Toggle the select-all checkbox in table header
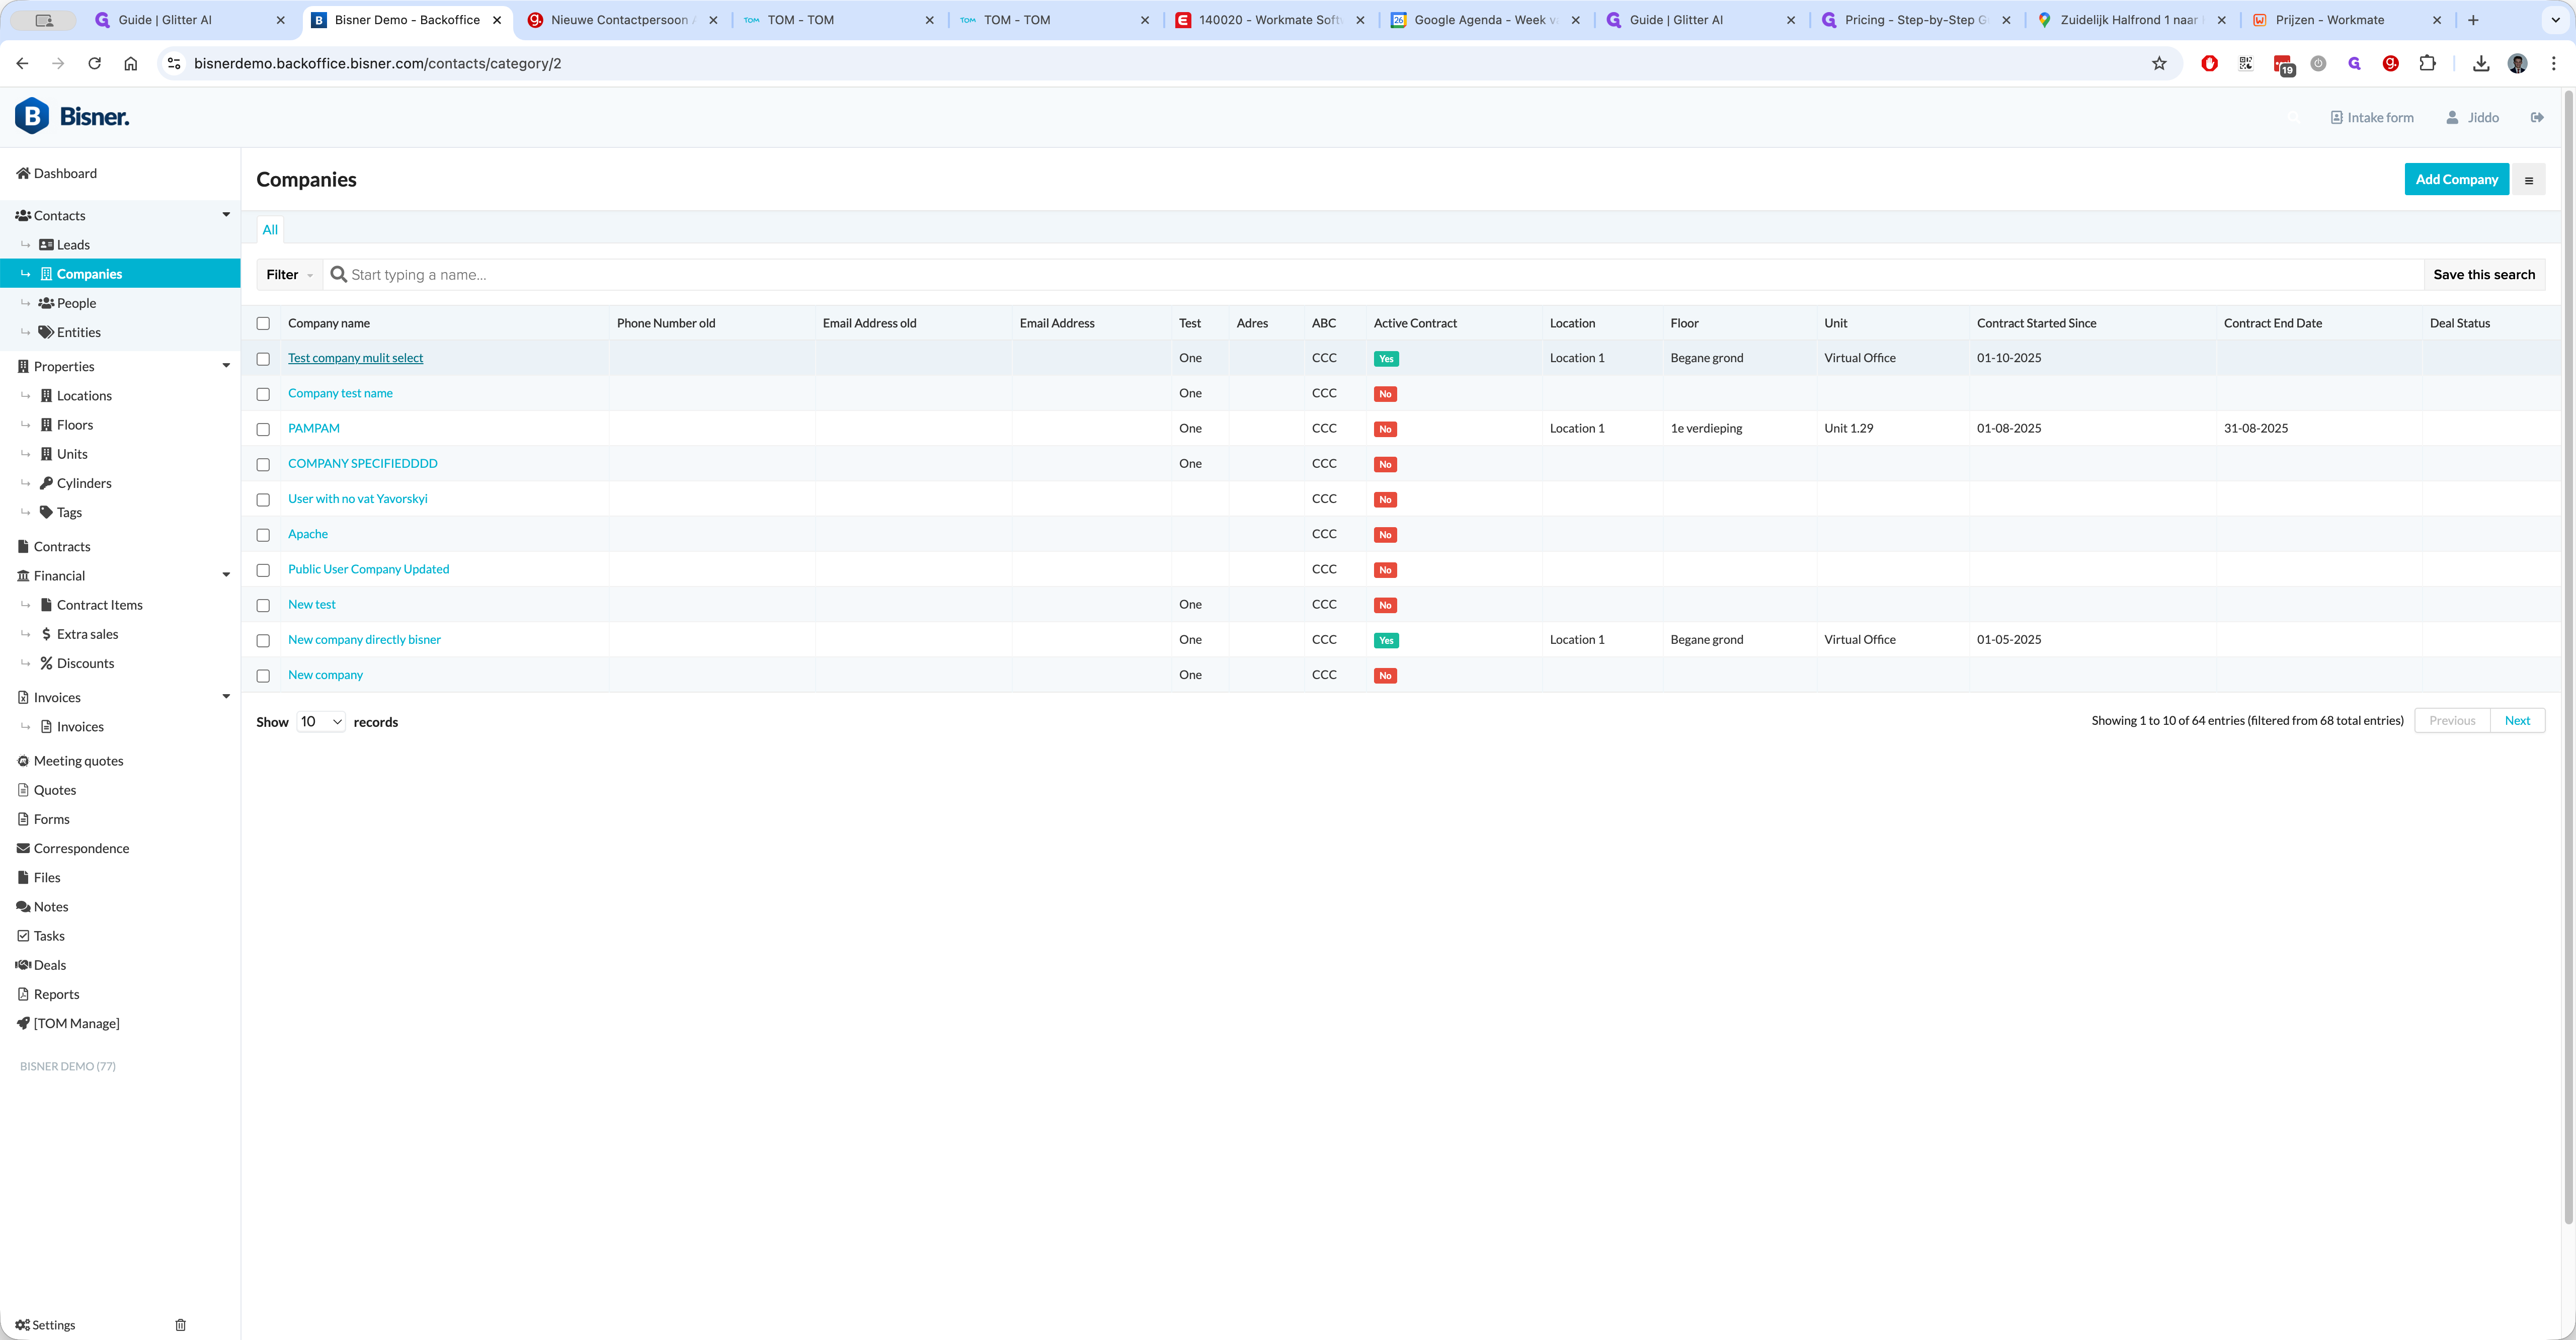2576x1340 pixels. coord(263,323)
